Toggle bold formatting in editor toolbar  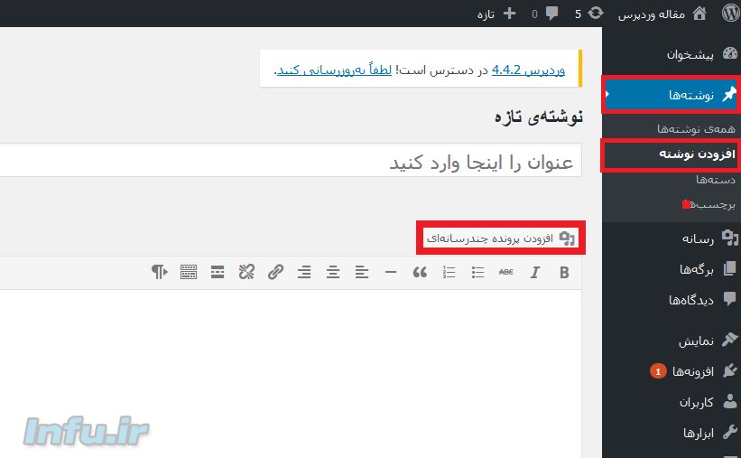[x=564, y=272]
